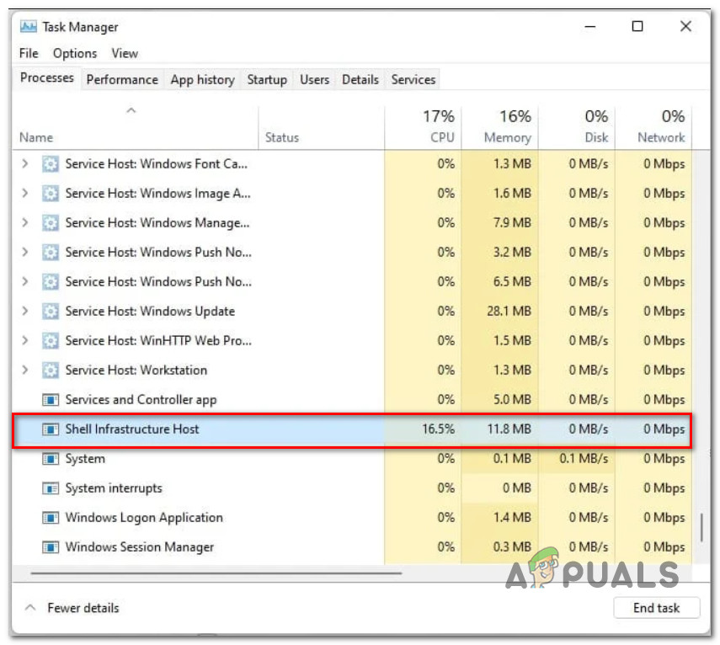
Task: Click the Shell Infrastructure Host process icon
Action: tap(51, 429)
